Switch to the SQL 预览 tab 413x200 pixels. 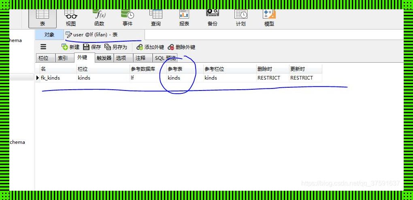(x=165, y=58)
